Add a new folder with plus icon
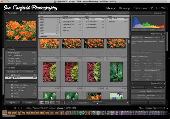Screen dimensions: 170x119 pos(36,68)
